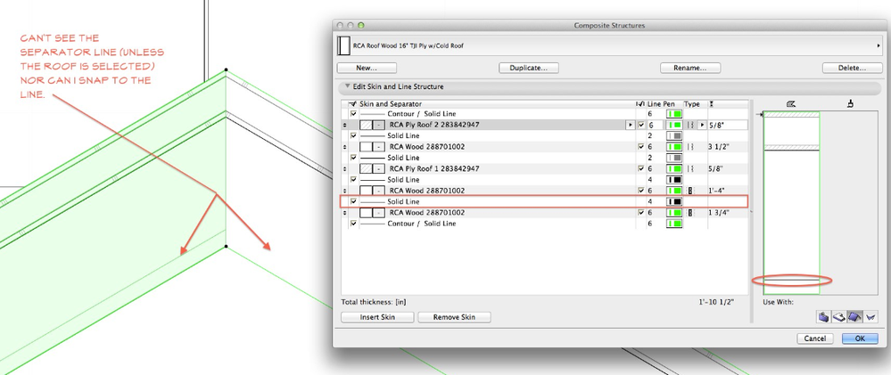This screenshot has height=375, width=891.
Task: Select thickness value 1'-4"
Action: pyautogui.click(x=716, y=191)
